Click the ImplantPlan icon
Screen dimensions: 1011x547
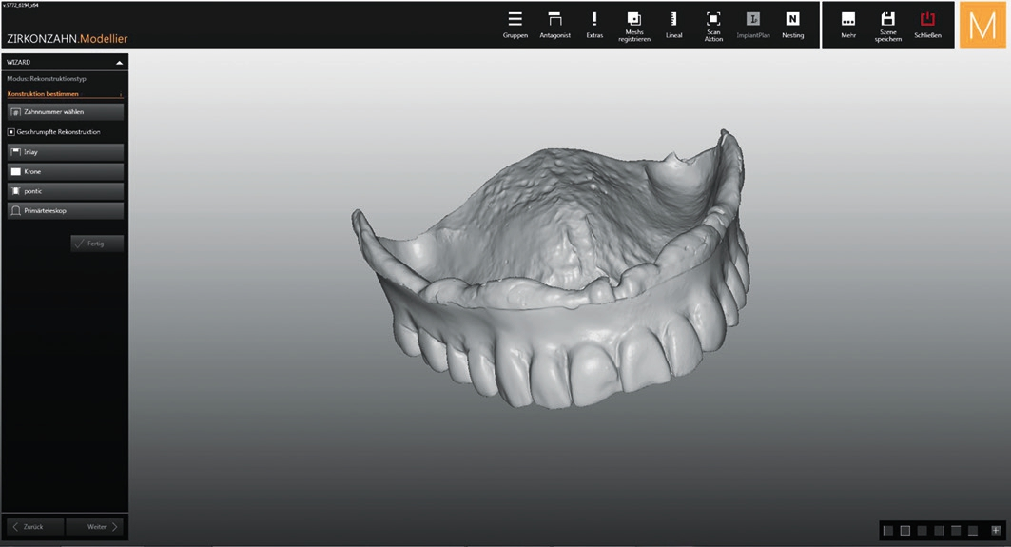(753, 19)
